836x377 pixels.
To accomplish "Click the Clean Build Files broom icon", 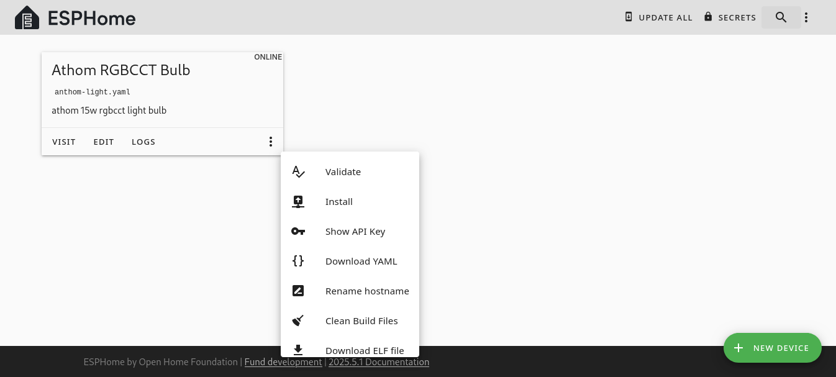I will 298,321.
